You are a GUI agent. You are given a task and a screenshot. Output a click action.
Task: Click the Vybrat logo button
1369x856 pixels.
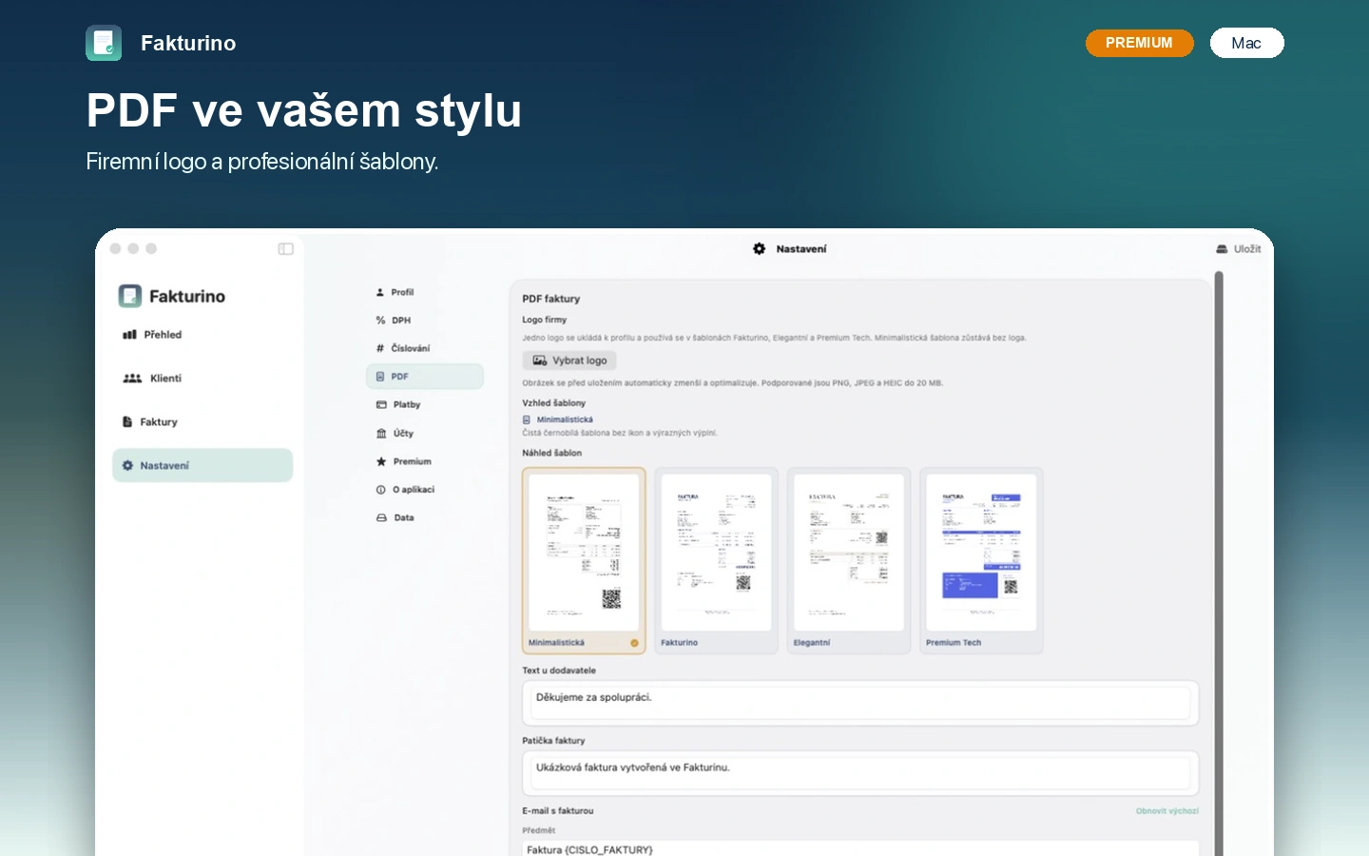click(569, 360)
